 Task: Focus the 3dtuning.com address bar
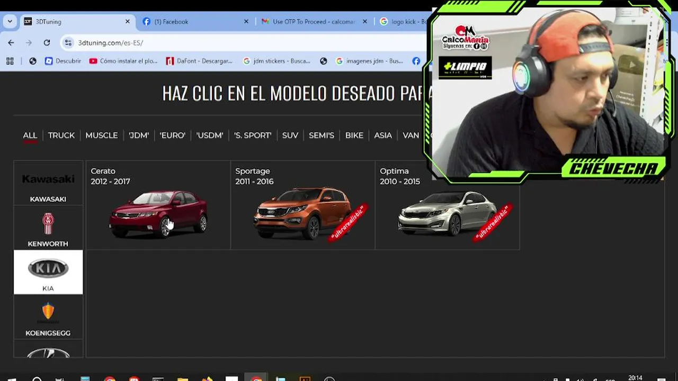pos(244,43)
